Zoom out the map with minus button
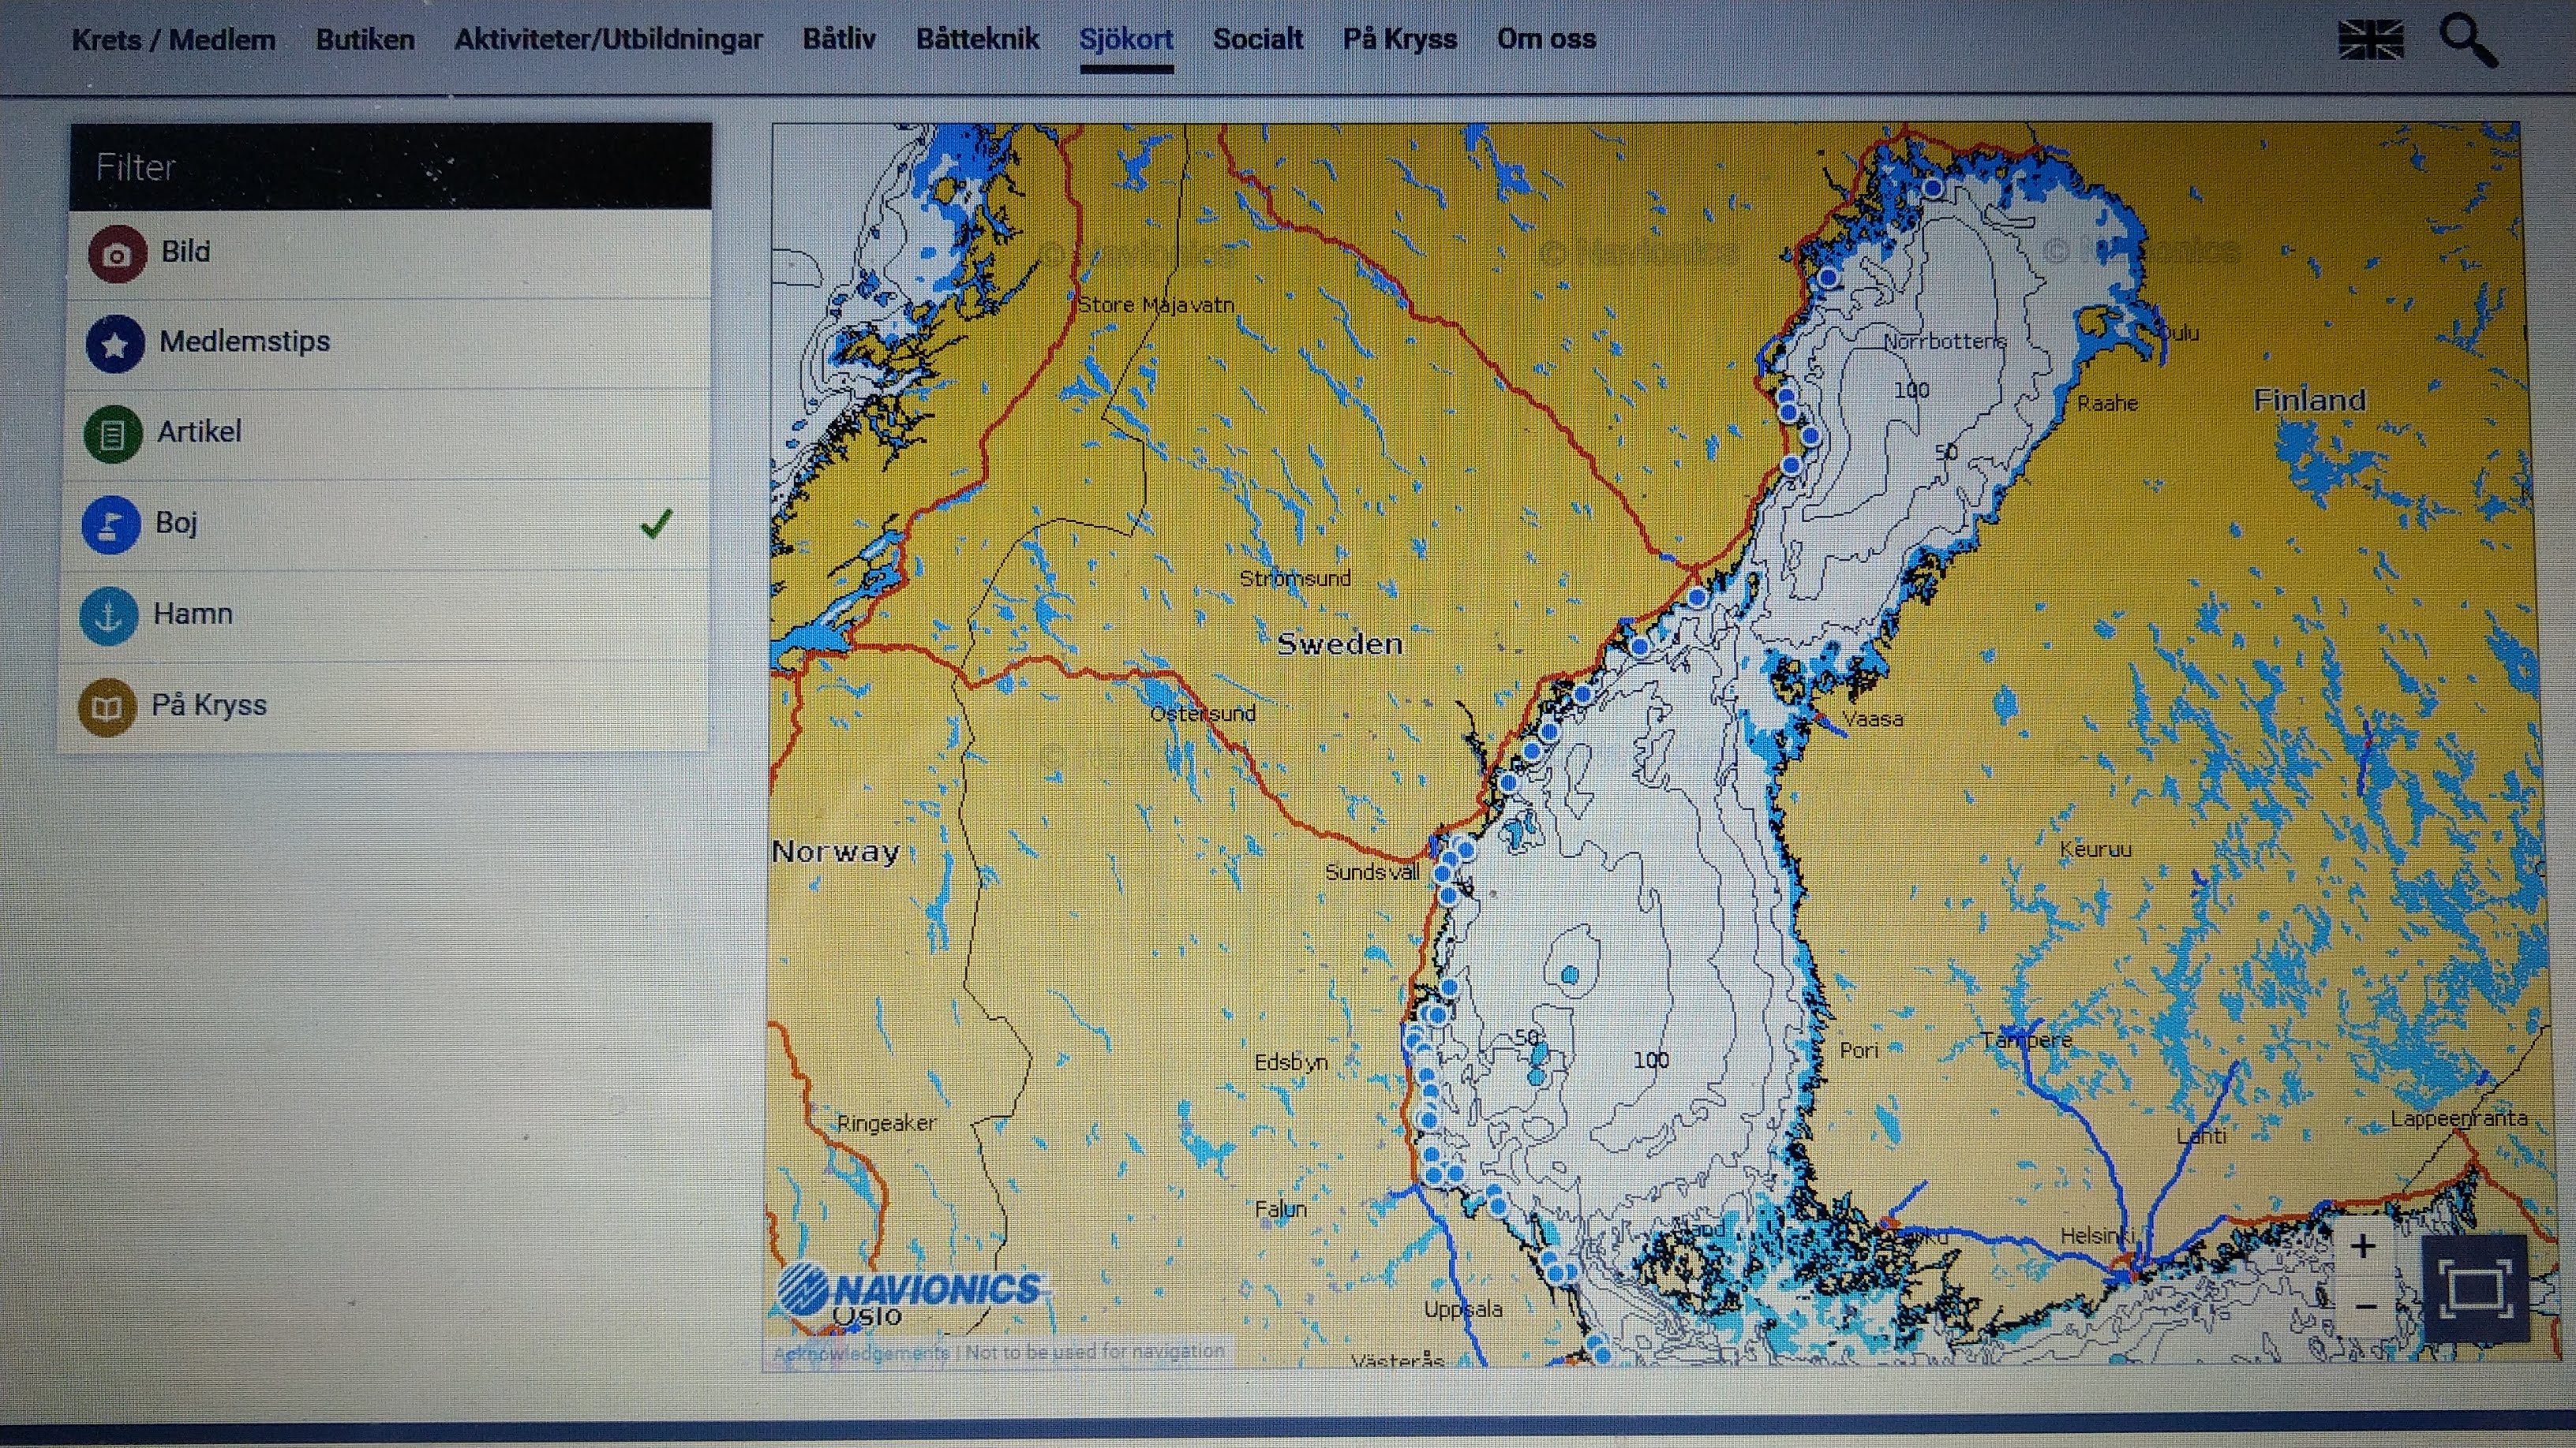This screenshot has height=1448, width=2576. coord(2365,1306)
